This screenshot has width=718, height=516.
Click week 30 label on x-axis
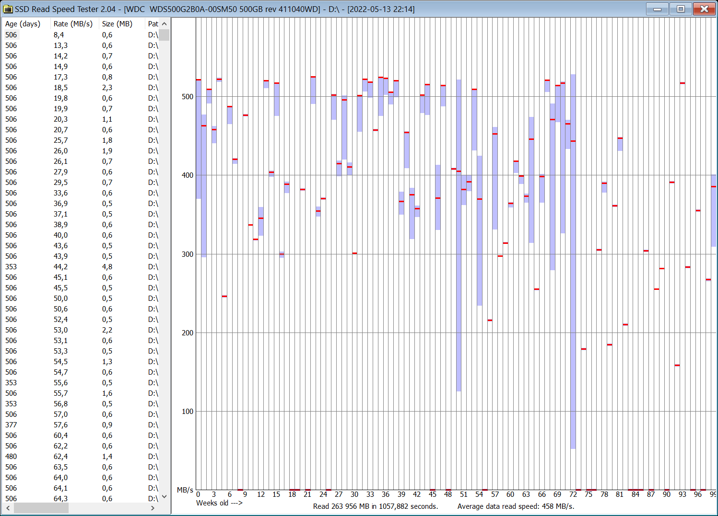[x=354, y=494]
